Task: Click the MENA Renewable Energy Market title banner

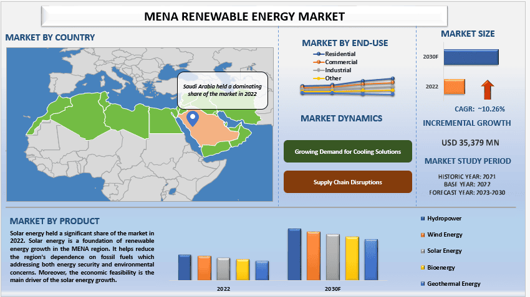Action: [x=244, y=16]
